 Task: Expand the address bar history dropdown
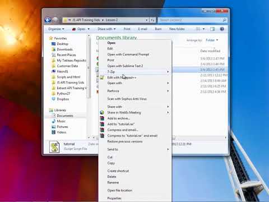(147, 20)
